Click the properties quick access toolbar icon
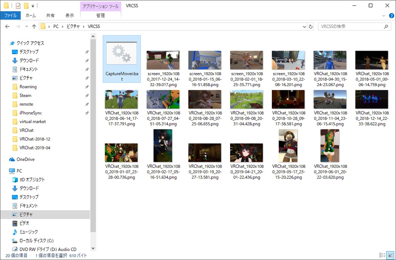Screen dimensions: 396x260 tap(18, 5)
